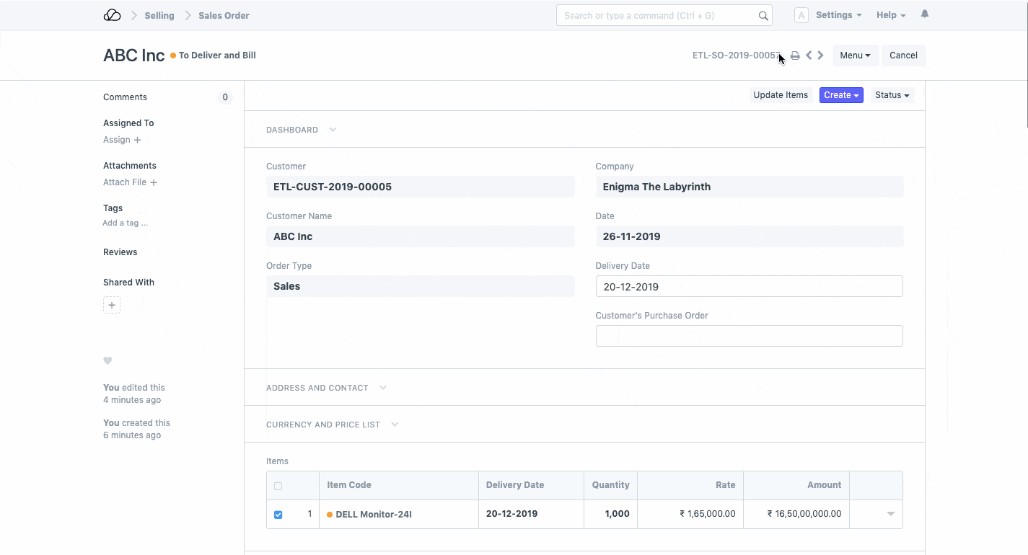Toggle the select-all items header checkbox

click(x=278, y=486)
